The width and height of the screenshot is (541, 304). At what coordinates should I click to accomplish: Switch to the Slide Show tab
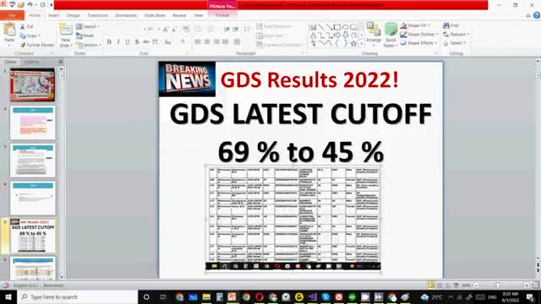(x=155, y=15)
